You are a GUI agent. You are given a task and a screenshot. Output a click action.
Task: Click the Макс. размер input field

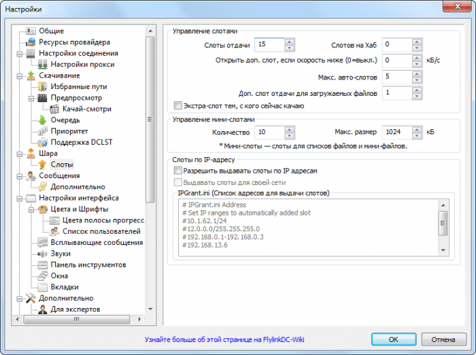(x=401, y=131)
